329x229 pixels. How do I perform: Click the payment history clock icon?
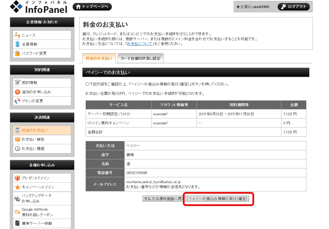17,149
